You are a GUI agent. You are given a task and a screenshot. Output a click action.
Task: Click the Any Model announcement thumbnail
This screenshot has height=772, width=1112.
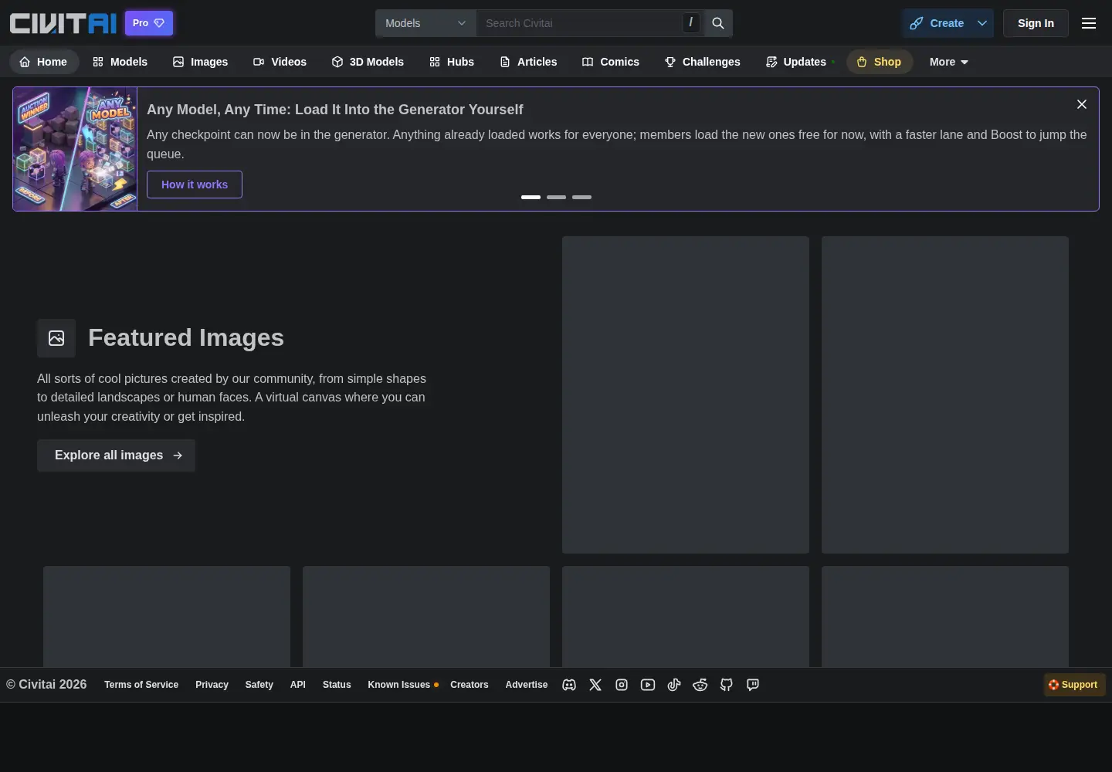[75, 149]
